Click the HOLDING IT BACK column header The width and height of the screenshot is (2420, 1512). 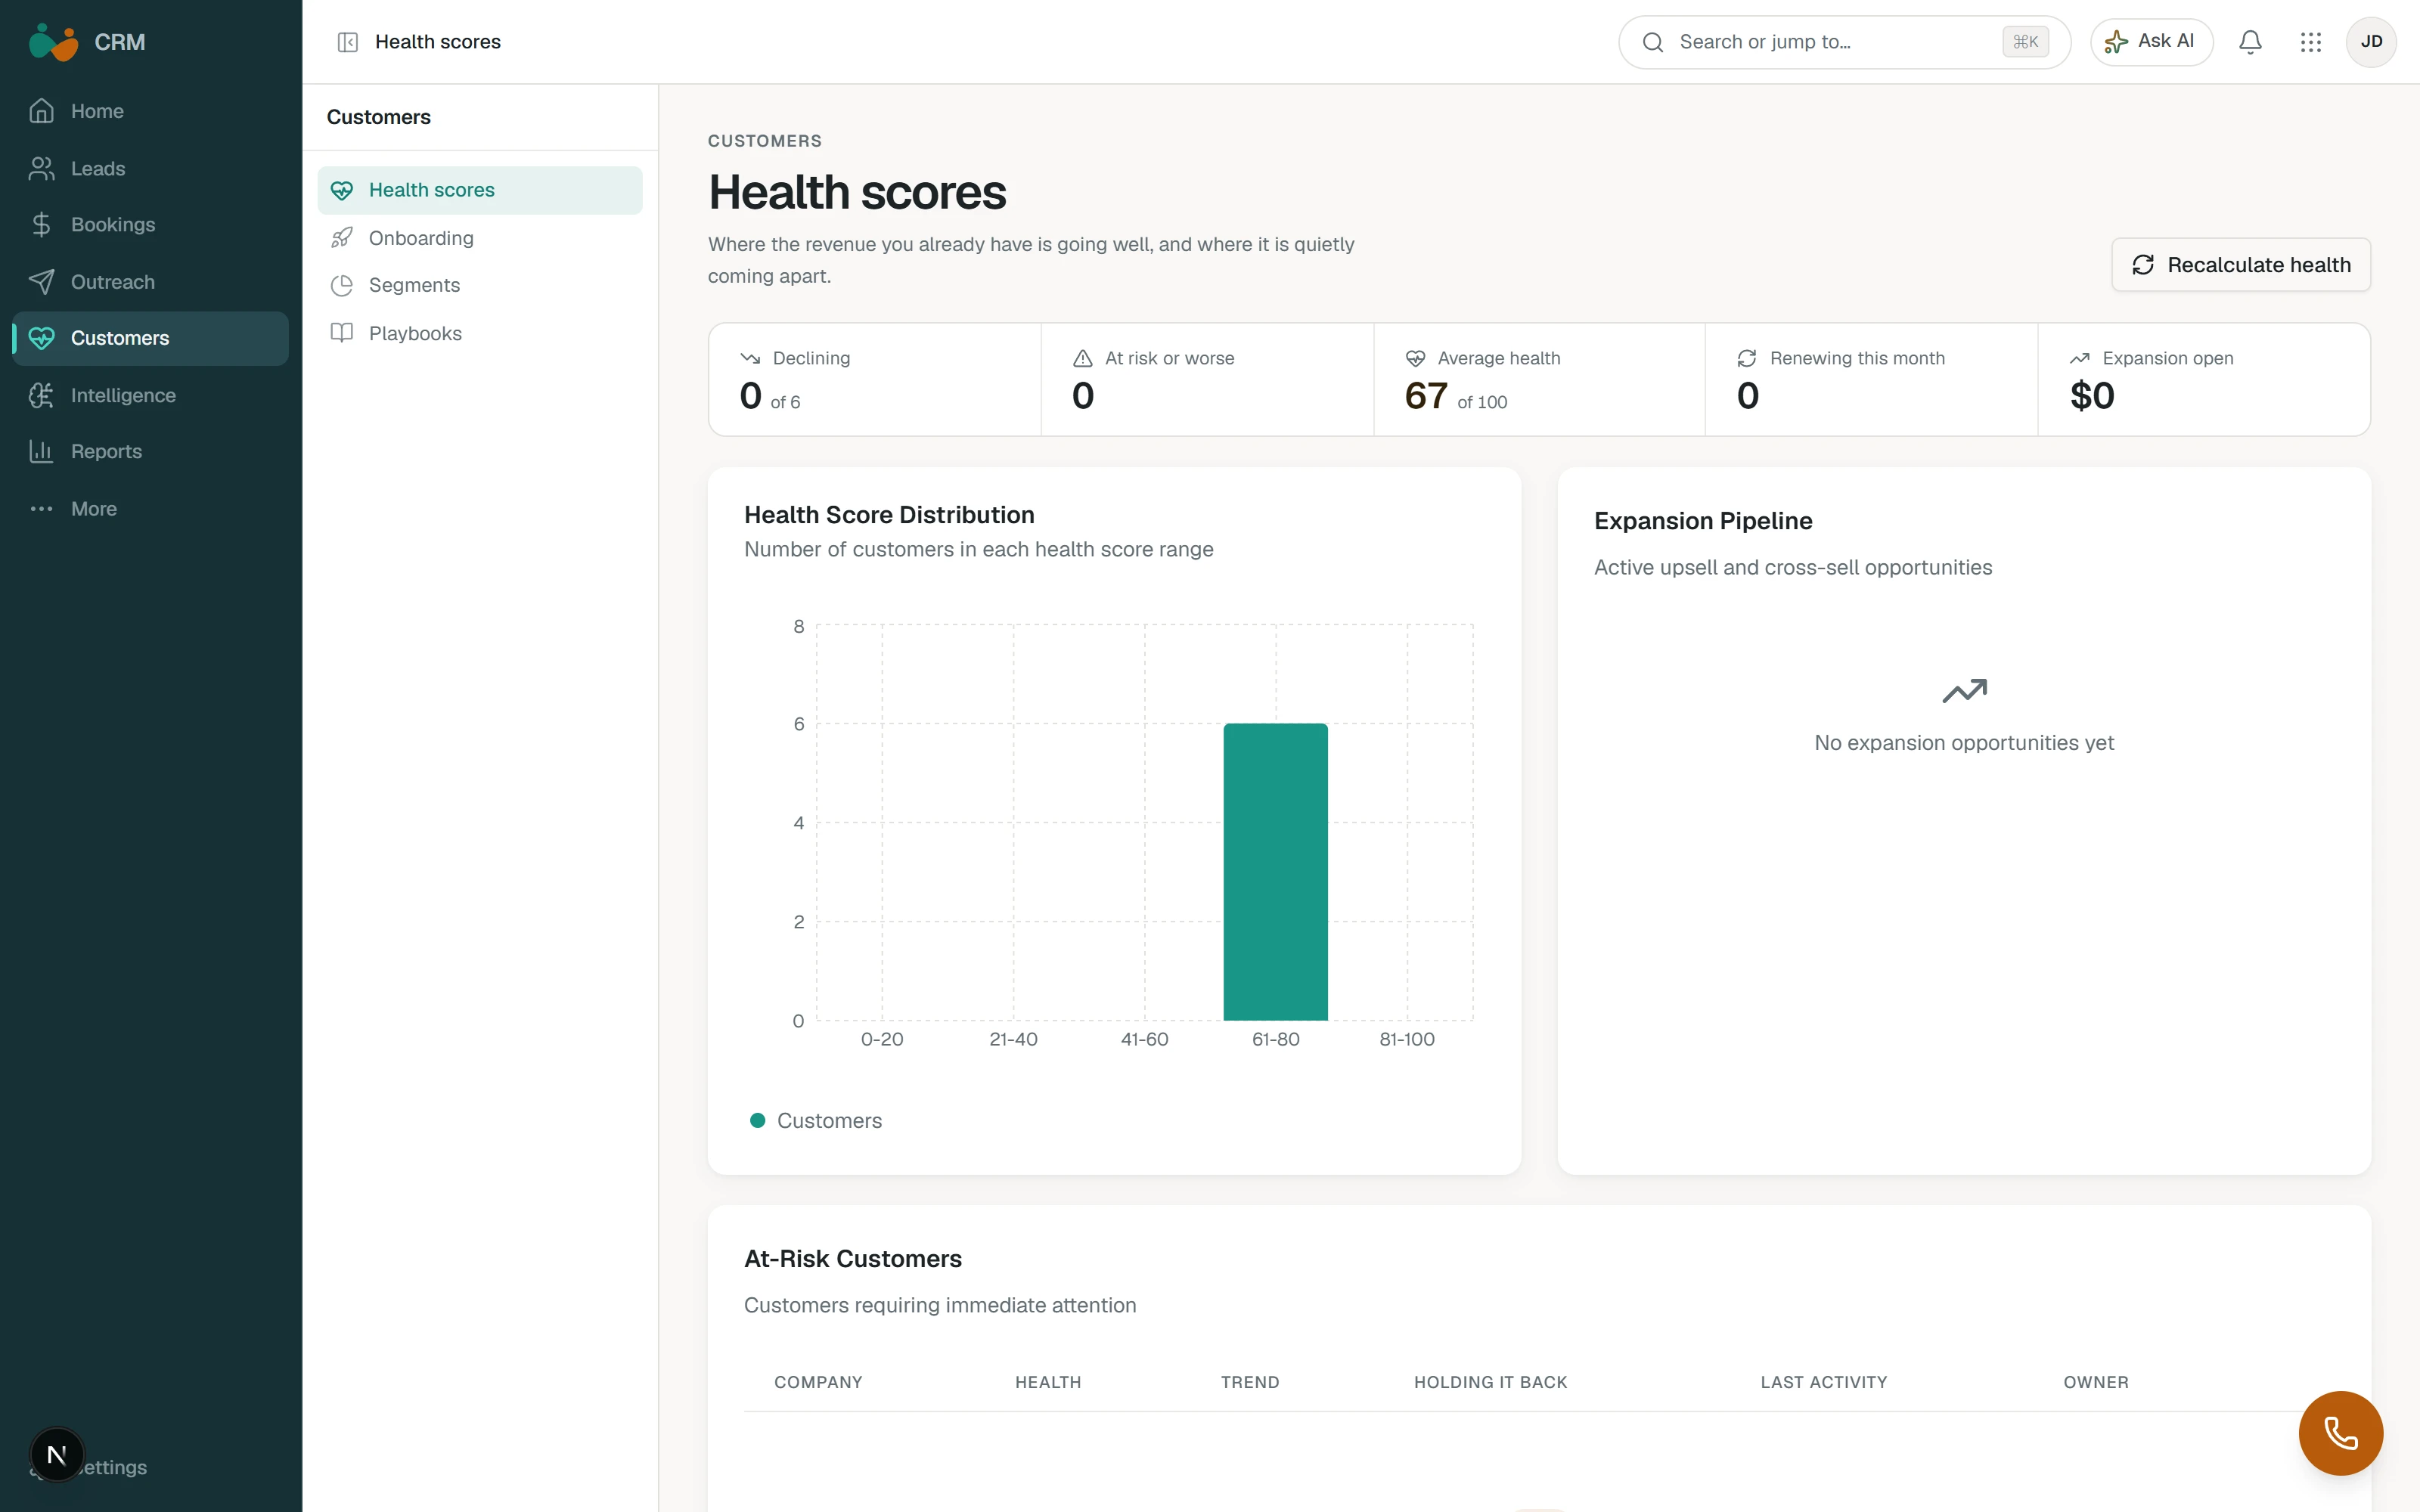click(x=1490, y=1382)
